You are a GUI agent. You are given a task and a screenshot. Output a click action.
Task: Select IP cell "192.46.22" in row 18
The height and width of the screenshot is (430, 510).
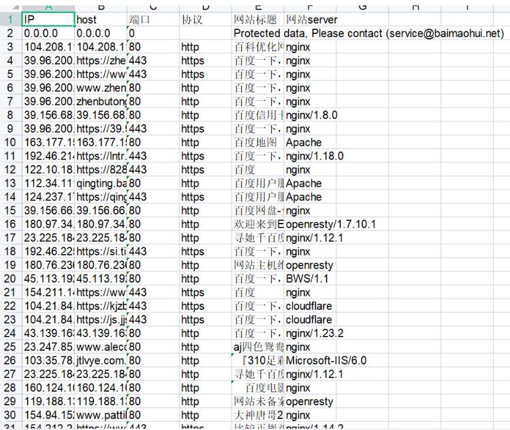pos(48,251)
